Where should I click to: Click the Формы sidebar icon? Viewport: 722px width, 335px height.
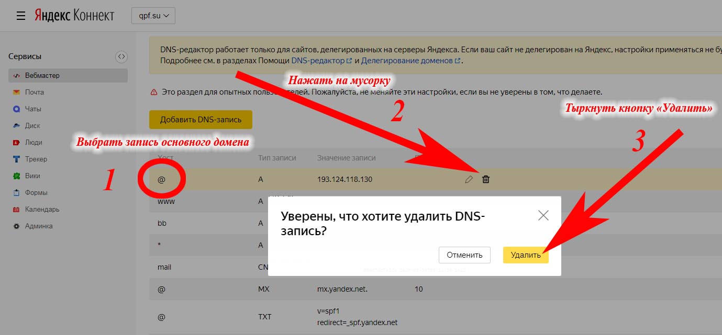[x=16, y=192]
